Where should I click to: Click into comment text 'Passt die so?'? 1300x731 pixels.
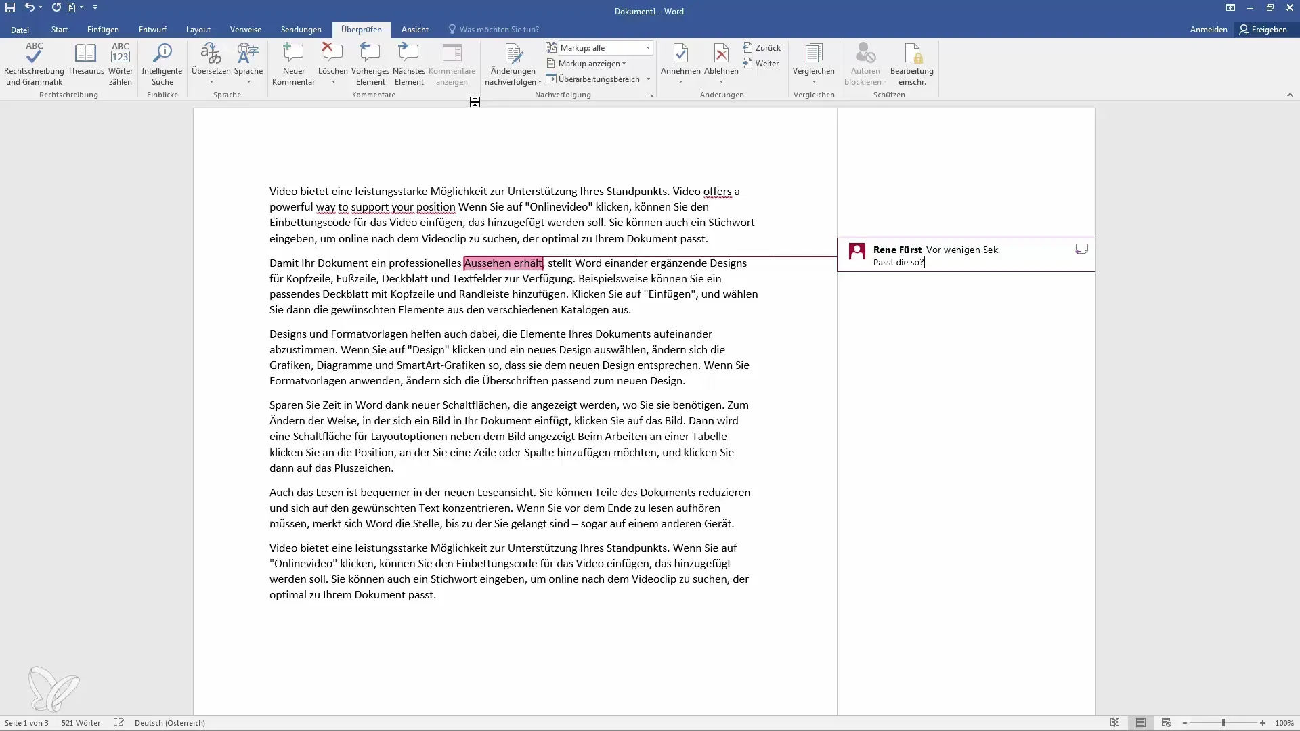coord(898,263)
